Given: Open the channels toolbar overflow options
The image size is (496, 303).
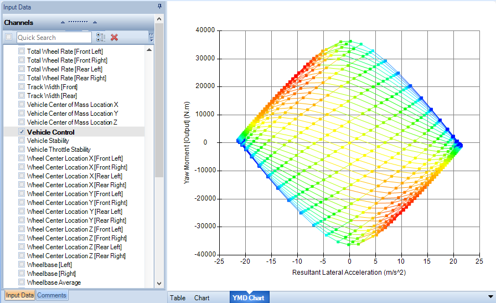Looking at the screenshot, I should point(151,37).
